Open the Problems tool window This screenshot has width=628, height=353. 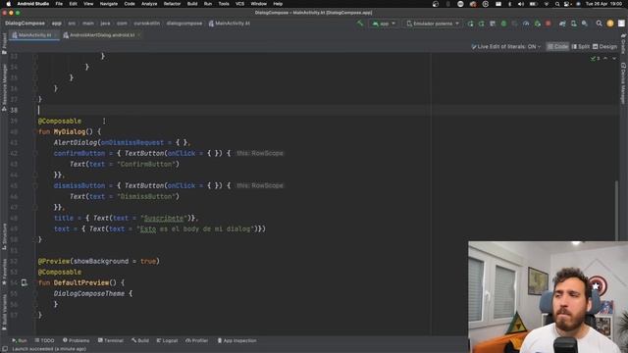tap(77, 340)
